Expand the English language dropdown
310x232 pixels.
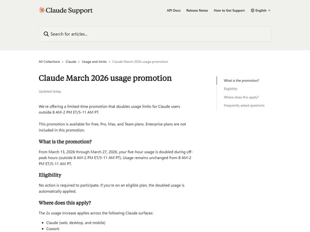[x=260, y=10]
